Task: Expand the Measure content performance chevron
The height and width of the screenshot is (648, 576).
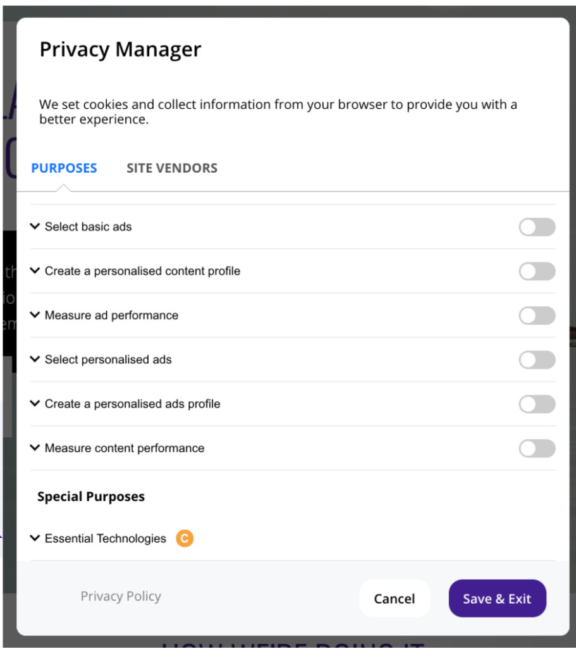Action: 35,447
